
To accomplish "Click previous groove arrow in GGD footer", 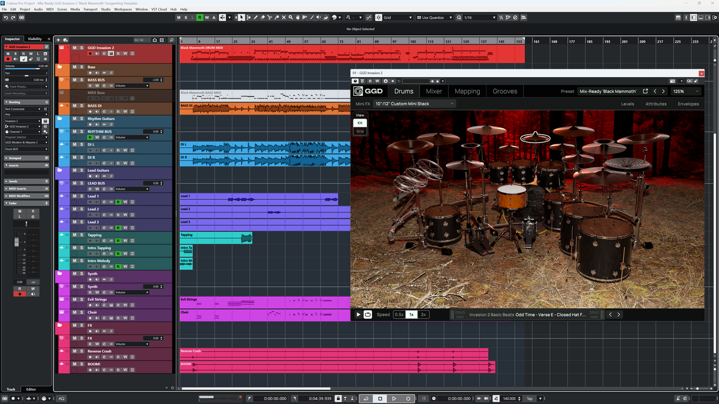I will pos(611,314).
